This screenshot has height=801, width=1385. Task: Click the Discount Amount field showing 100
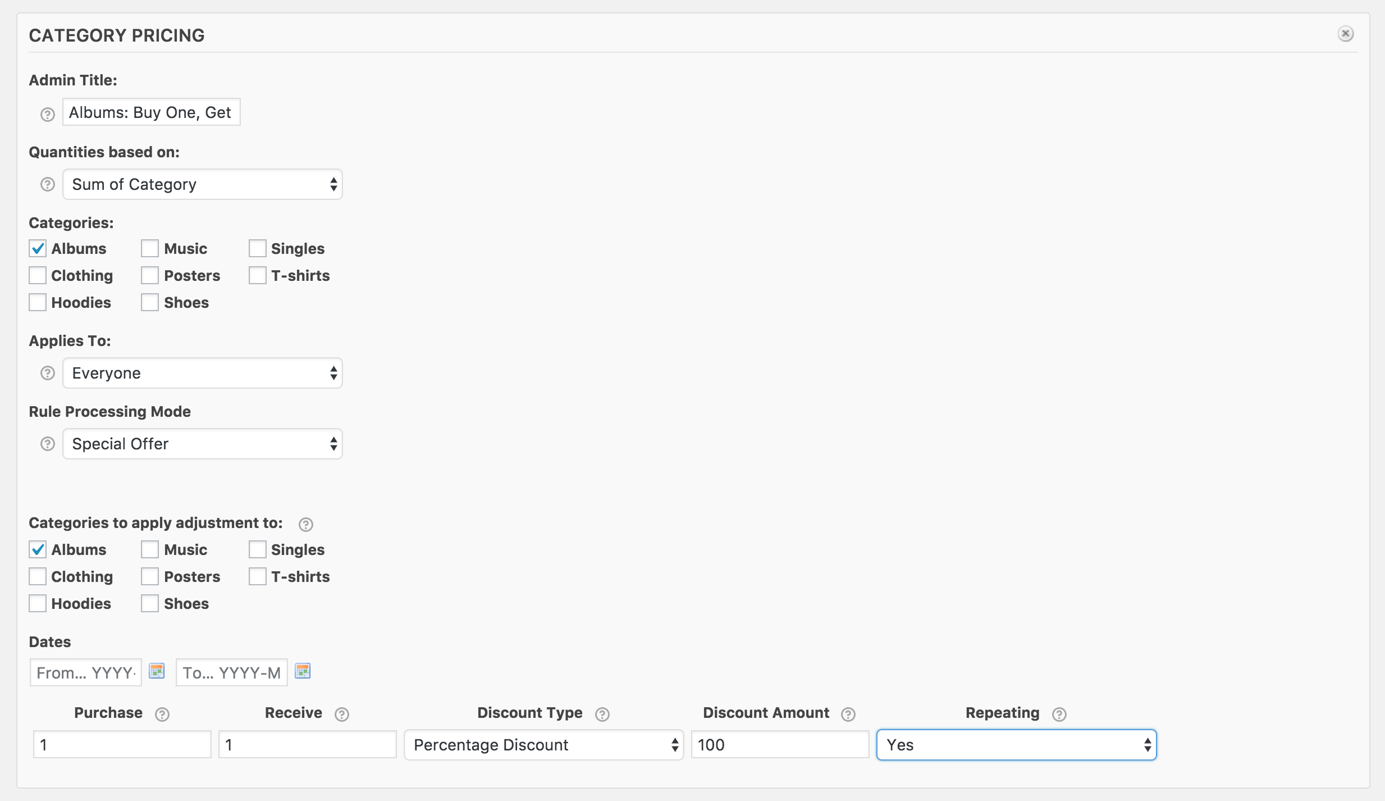tap(780, 745)
